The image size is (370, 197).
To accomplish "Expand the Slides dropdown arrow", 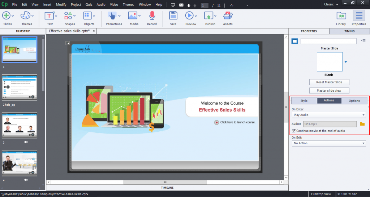I will point(13,16).
